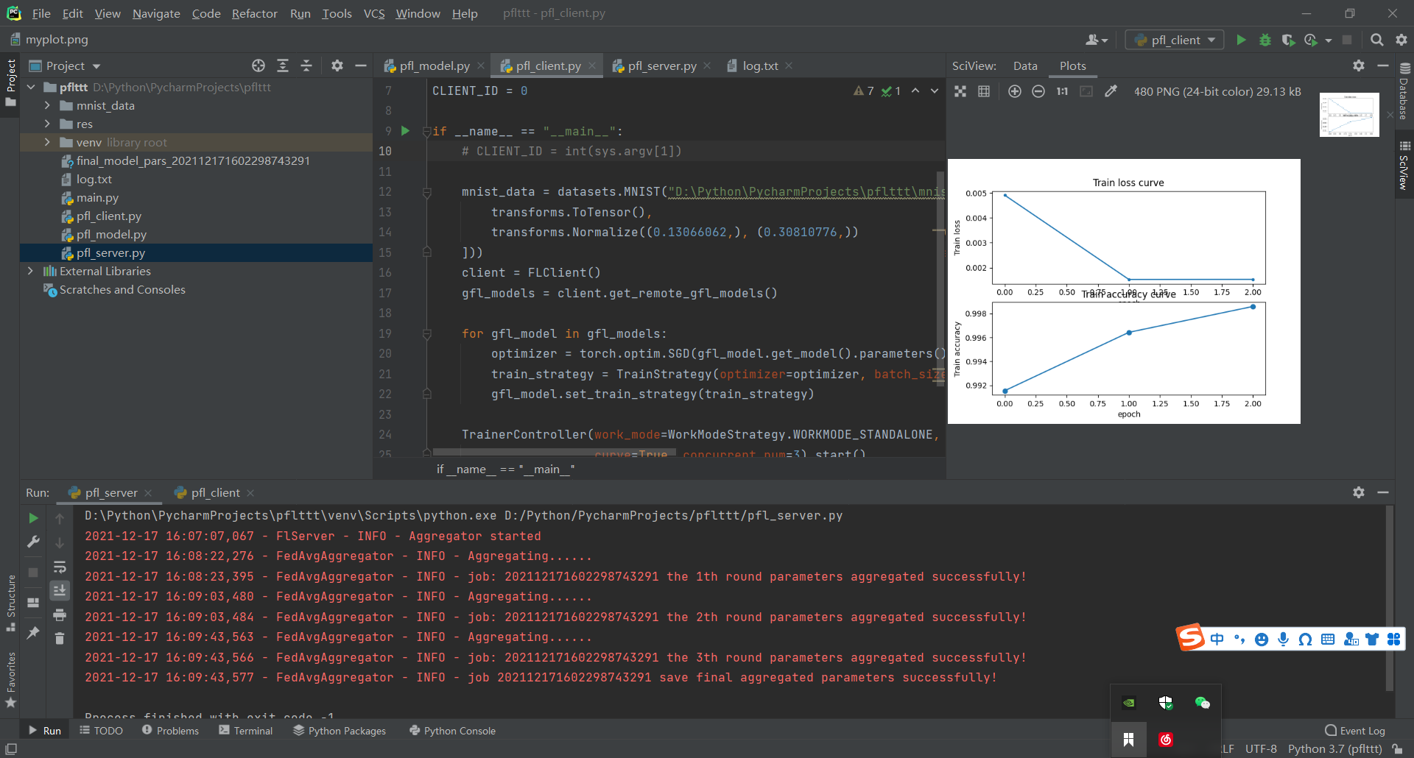The width and height of the screenshot is (1414, 758).
Task: Open the Search Everywhere magnifier
Action: pyautogui.click(x=1376, y=40)
